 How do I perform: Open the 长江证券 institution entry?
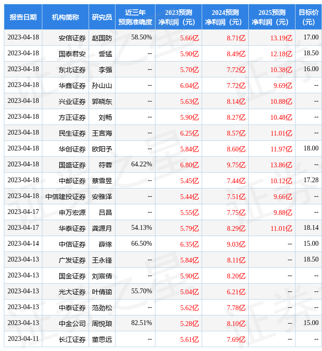(x=72, y=339)
